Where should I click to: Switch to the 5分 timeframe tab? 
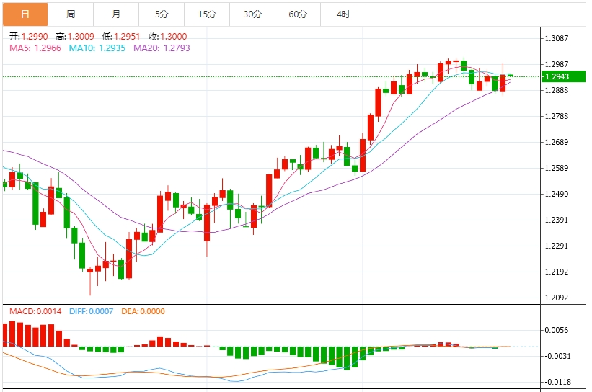162,14
